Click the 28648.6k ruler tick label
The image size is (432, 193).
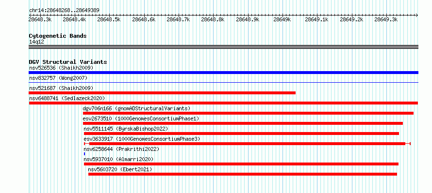144,19
